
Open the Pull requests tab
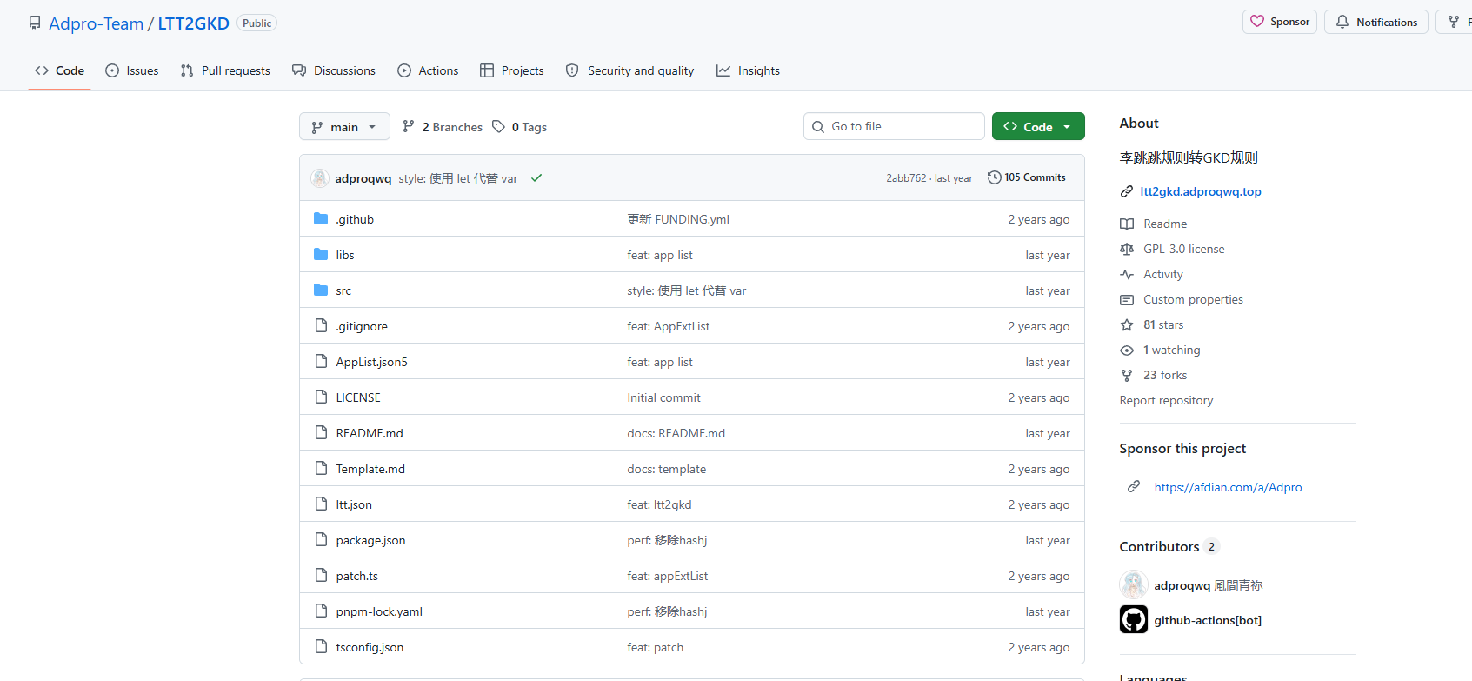pos(225,70)
